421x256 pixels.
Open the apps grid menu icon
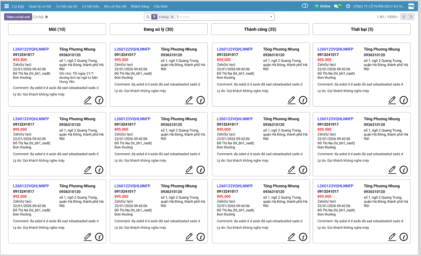tap(6, 6)
